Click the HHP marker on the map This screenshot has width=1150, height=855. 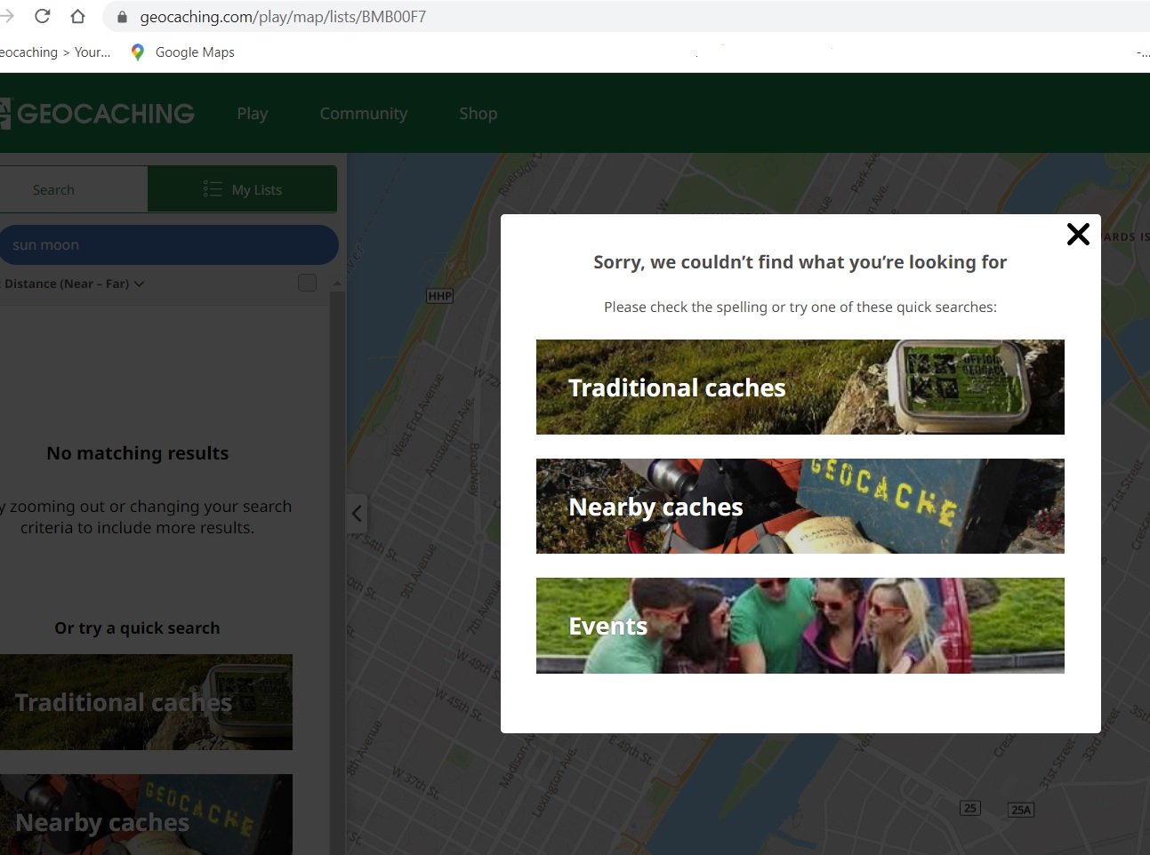[438, 295]
